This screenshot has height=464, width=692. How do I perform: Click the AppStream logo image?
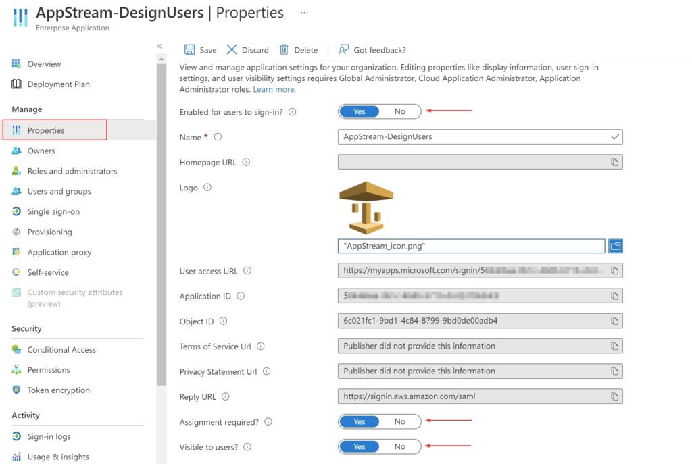(x=366, y=207)
